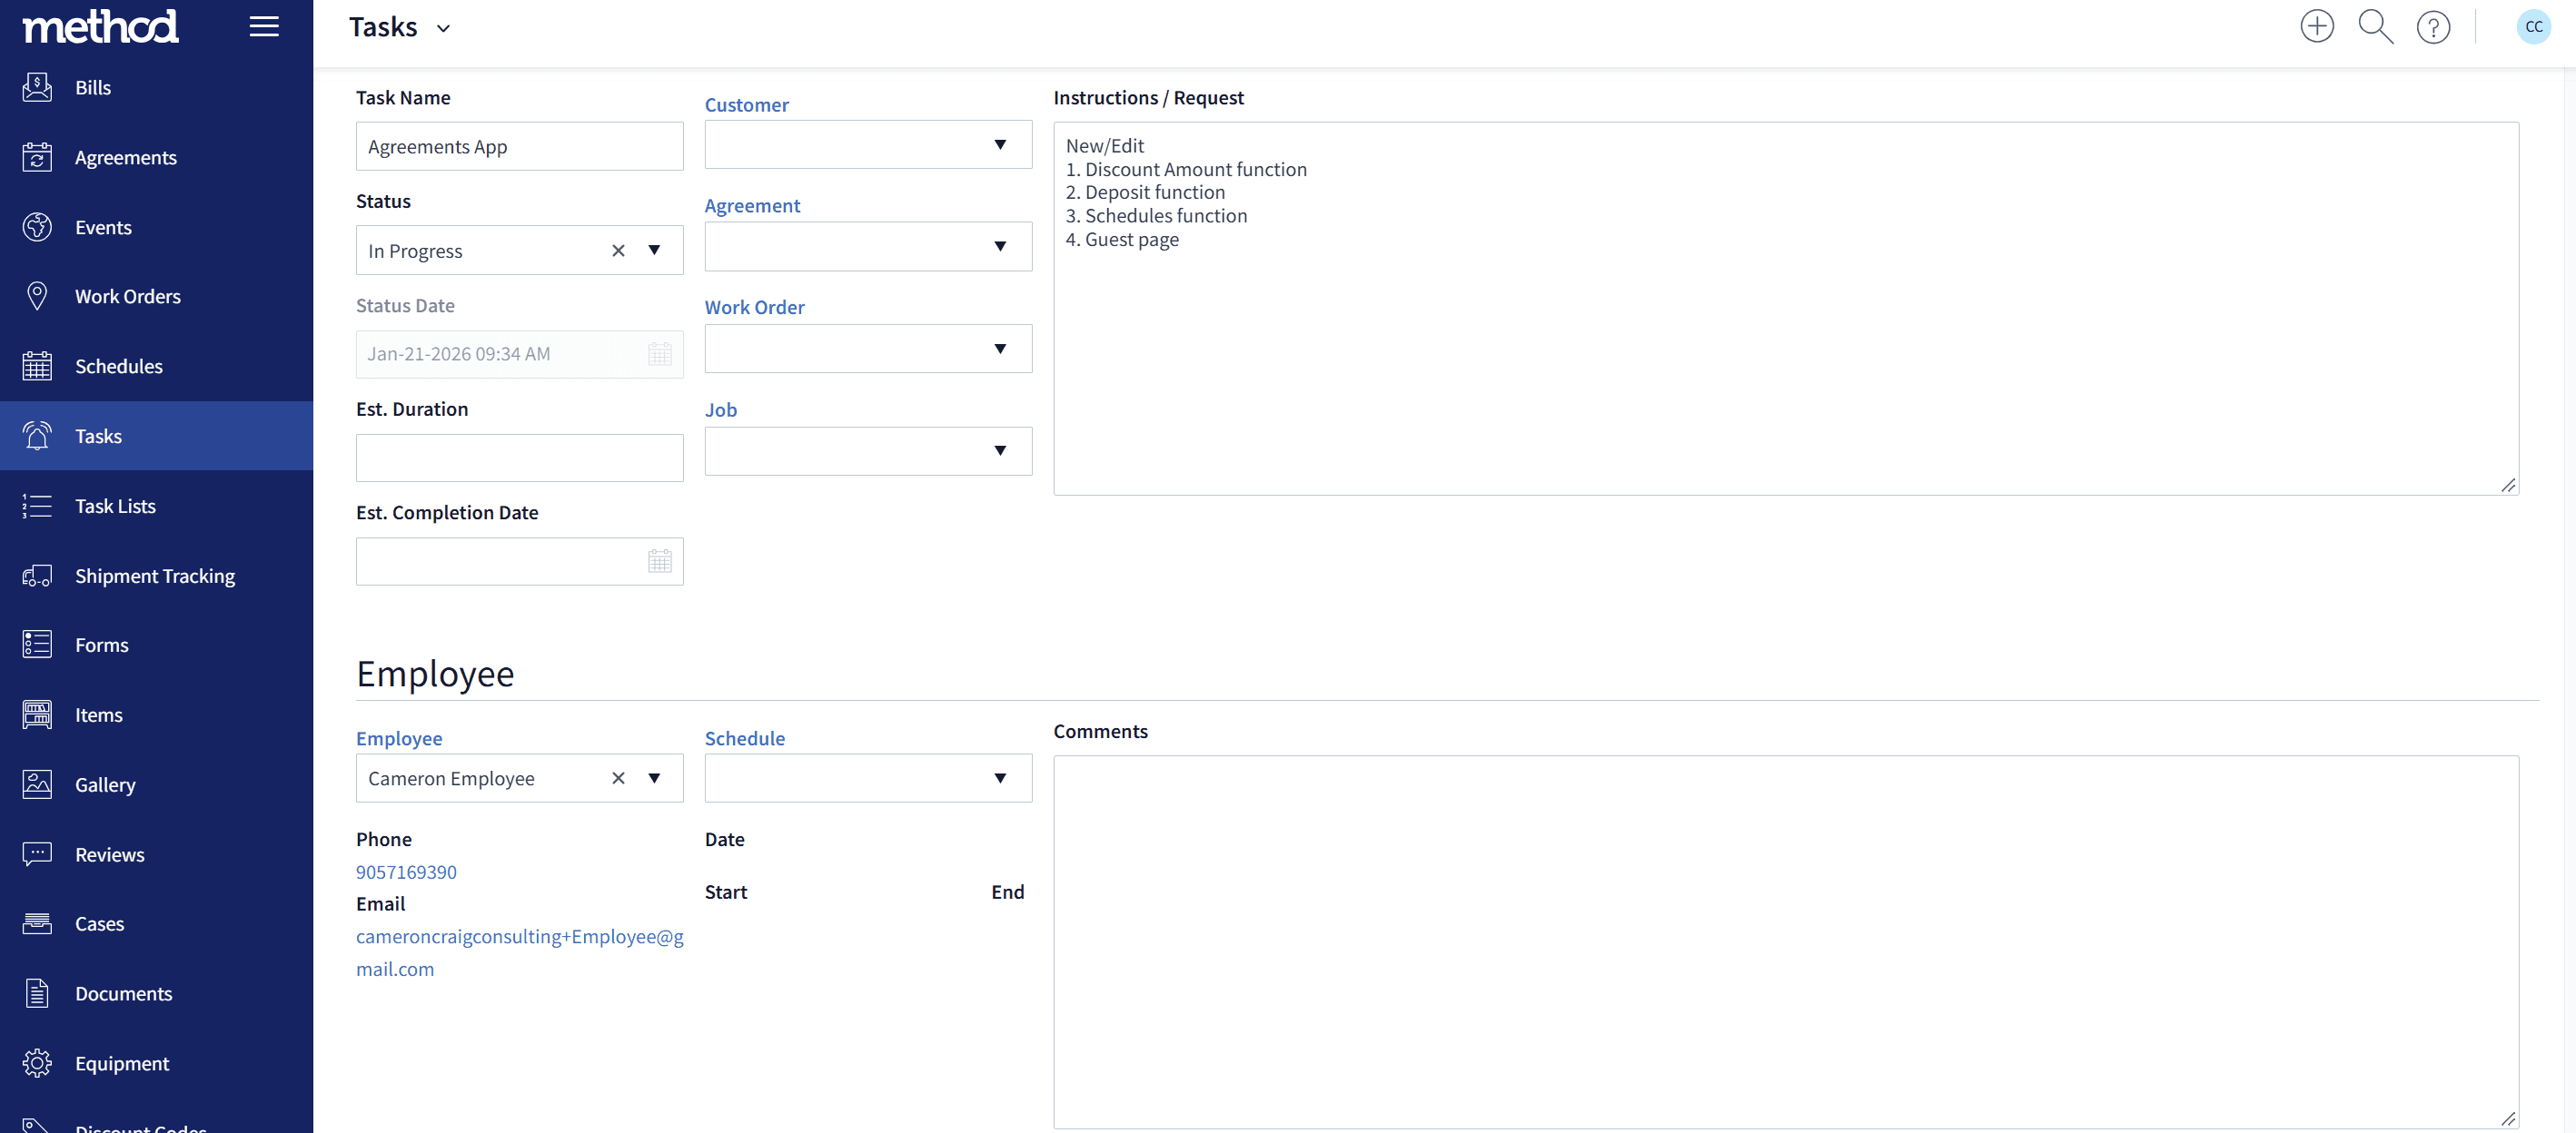Image resolution: width=2576 pixels, height=1133 pixels.
Task: Click the Agreements calendar icon
Action: (37, 157)
